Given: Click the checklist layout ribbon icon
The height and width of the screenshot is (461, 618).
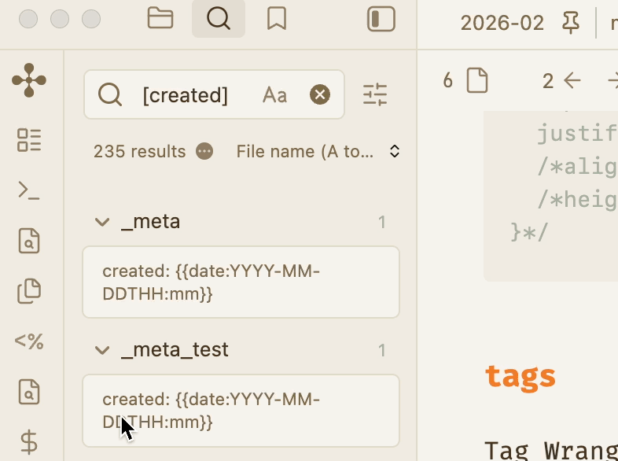Looking at the screenshot, I should 29,140.
